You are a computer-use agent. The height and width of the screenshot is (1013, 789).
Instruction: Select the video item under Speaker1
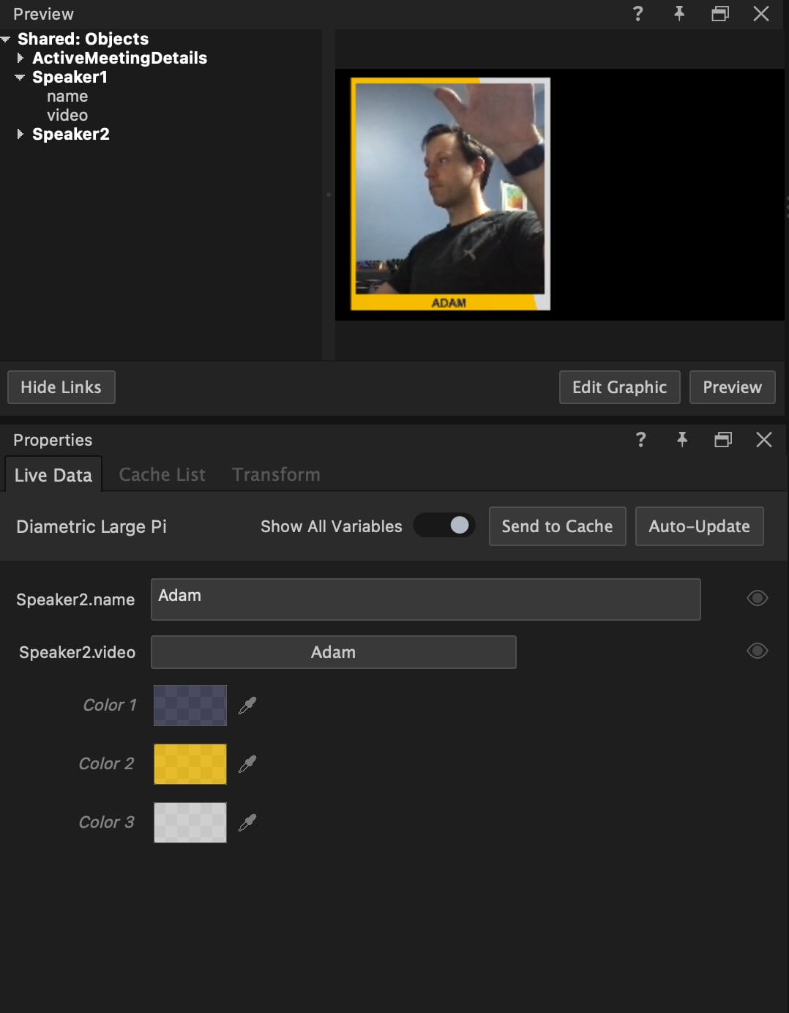click(x=67, y=115)
